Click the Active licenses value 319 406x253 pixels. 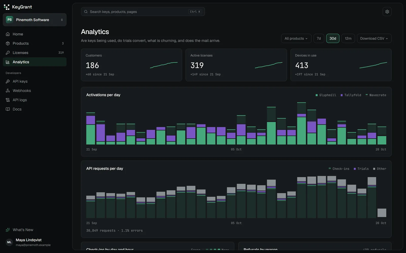pyautogui.click(x=197, y=66)
